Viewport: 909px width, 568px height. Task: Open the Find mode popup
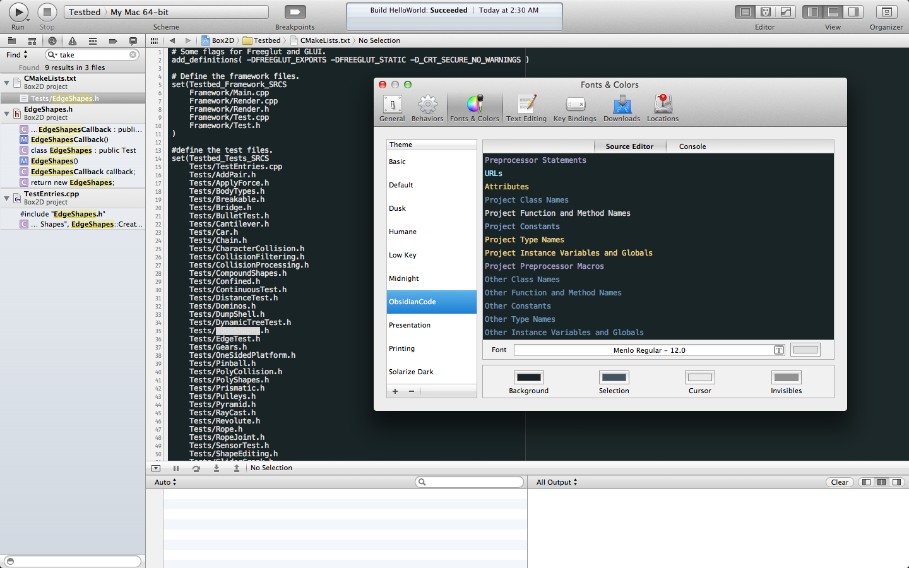pos(17,55)
